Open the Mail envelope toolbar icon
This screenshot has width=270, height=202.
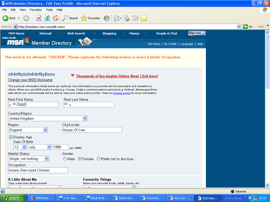click(x=116, y=18)
